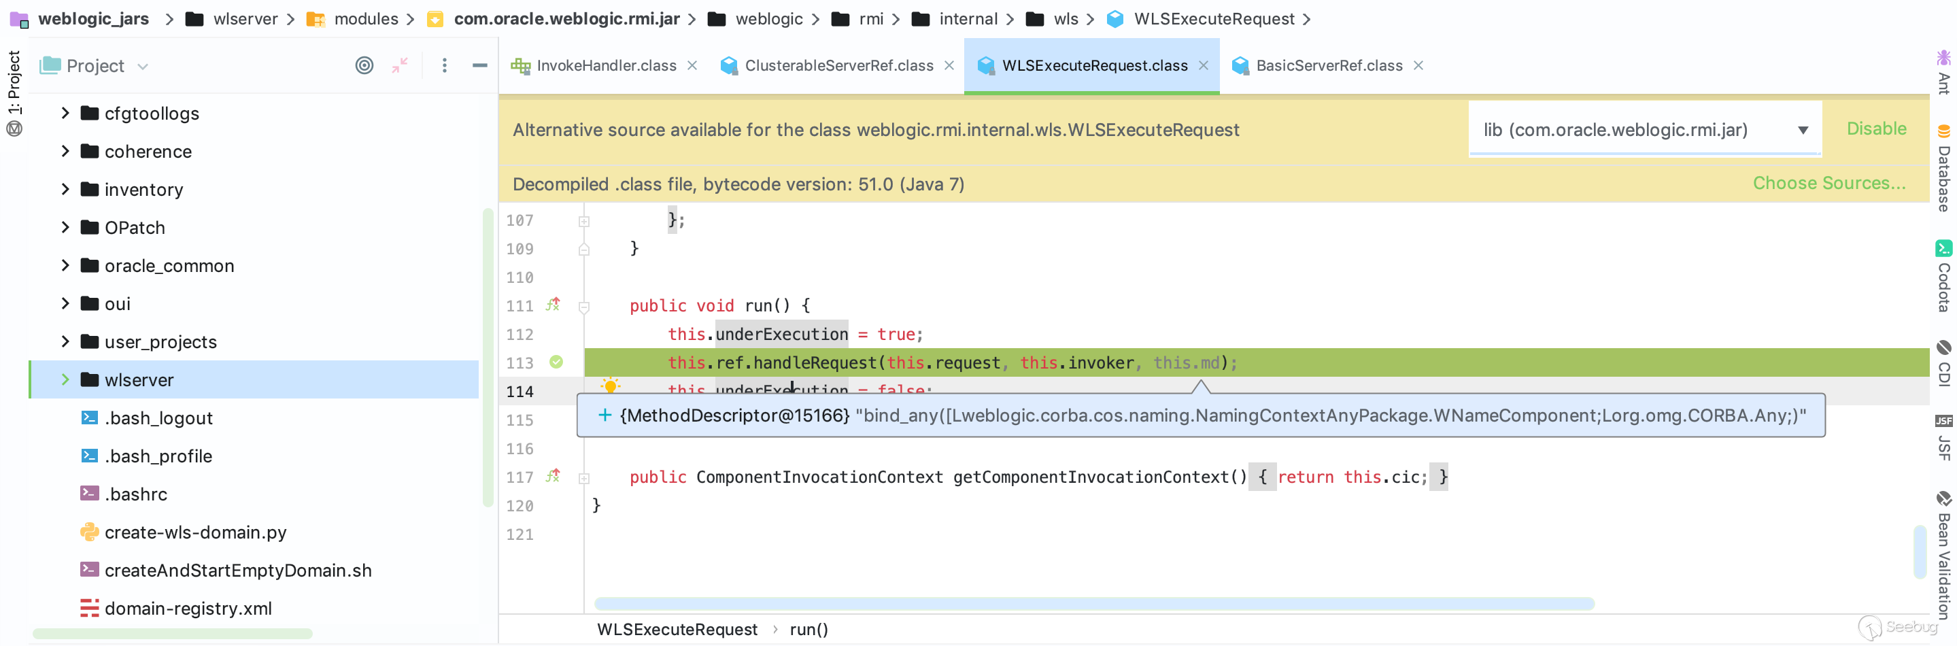Switch to InvokeHandler.class tab
The height and width of the screenshot is (646, 1957).
(605, 65)
